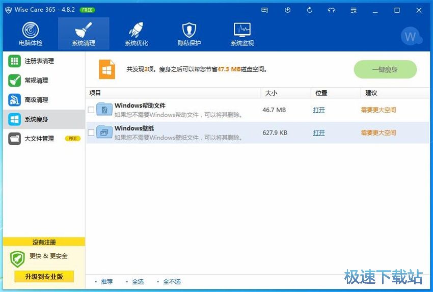Screen dimensions: 433x292
Task: Open the 电脑体检 PC checkup icon
Action: (x=31, y=30)
